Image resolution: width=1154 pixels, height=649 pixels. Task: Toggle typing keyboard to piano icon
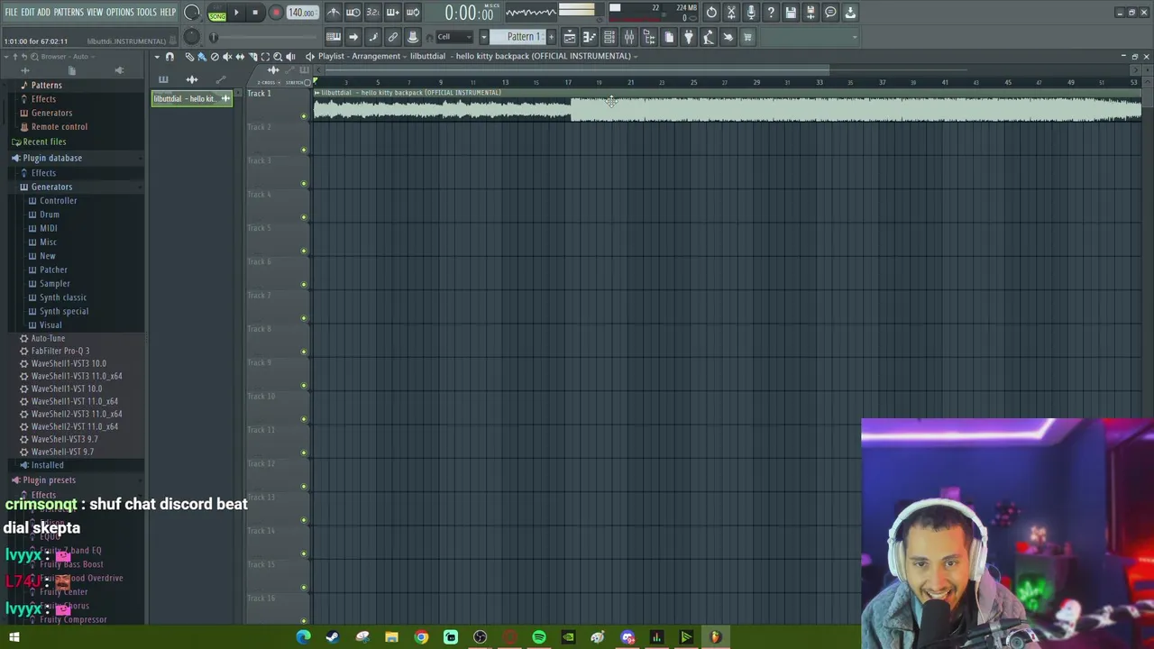point(334,37)
